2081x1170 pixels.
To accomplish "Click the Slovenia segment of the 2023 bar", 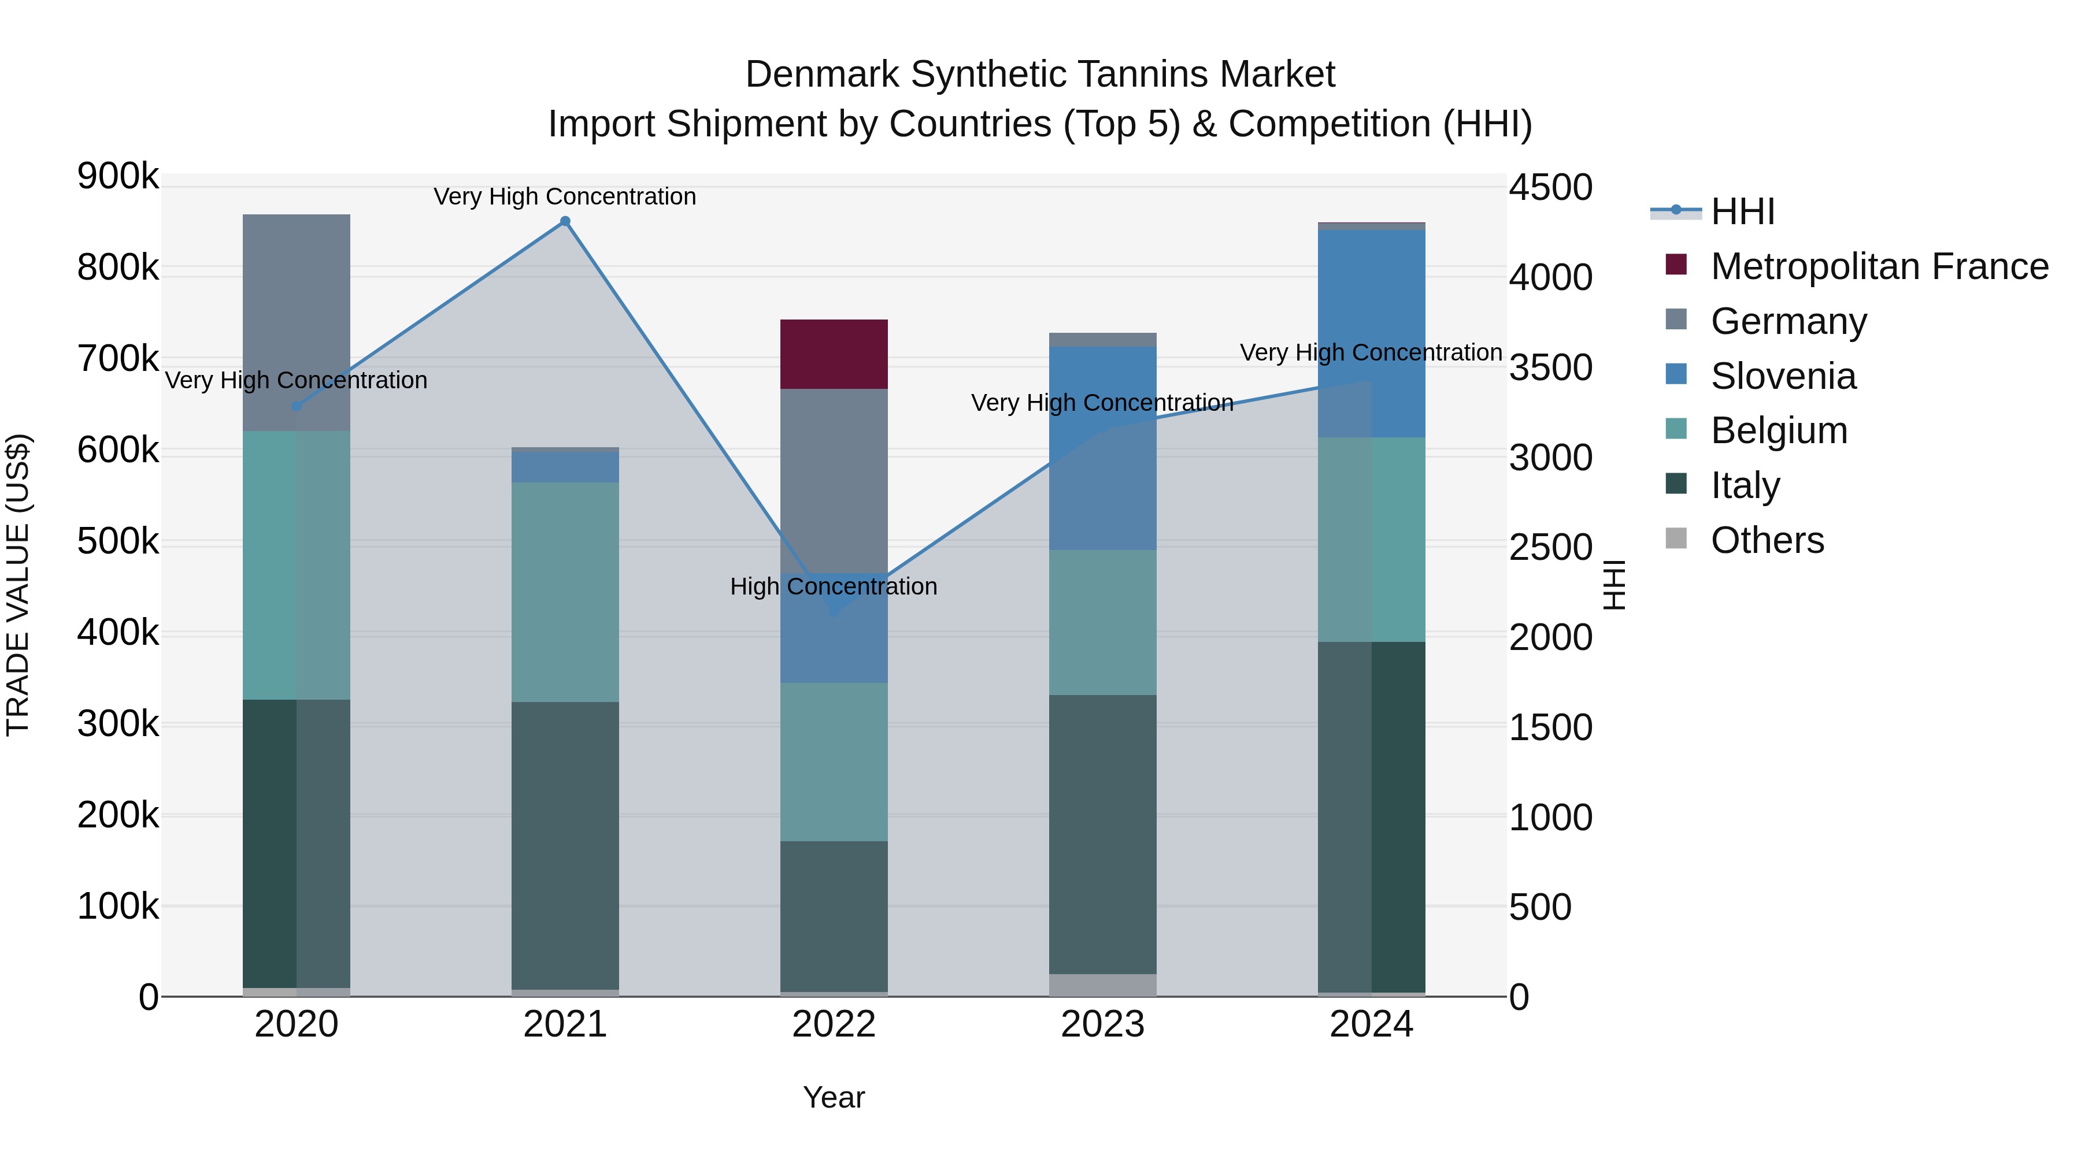I will point(1103,448).
